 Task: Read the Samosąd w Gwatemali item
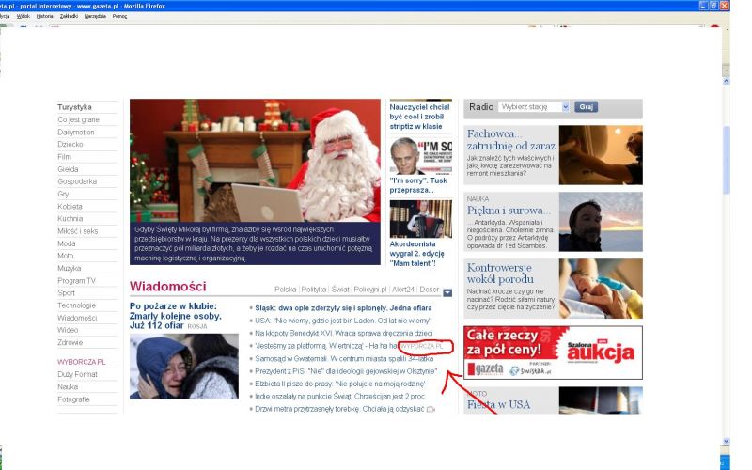344,358
